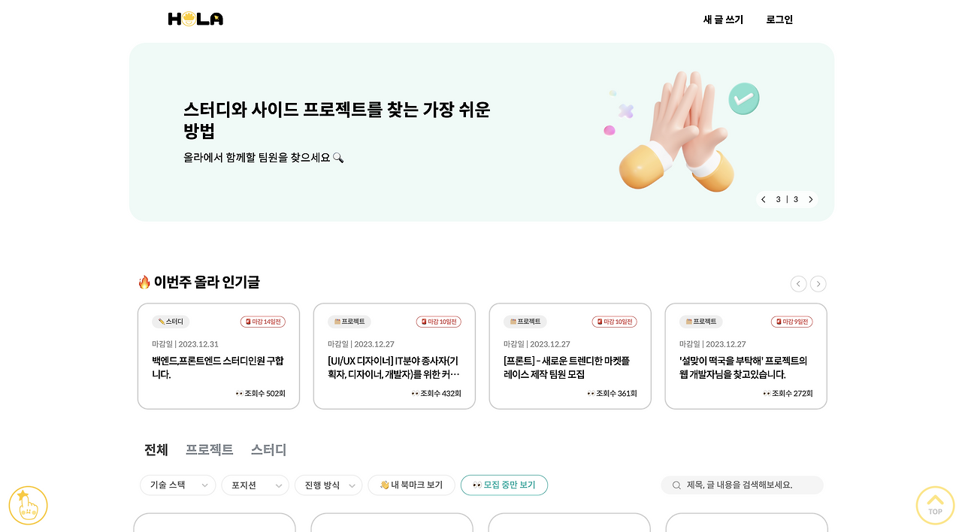Viewport: 962px width, 532px height.
Task: Click the 3 | 3 carousel page indicator
Action: point(787,199)
